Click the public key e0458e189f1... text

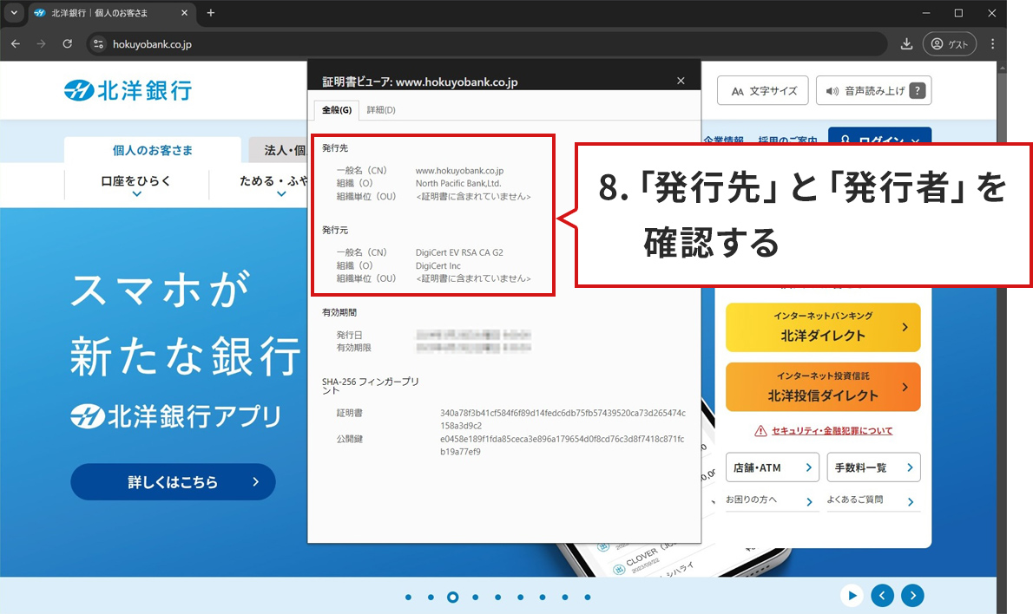(x=562, y=445)
